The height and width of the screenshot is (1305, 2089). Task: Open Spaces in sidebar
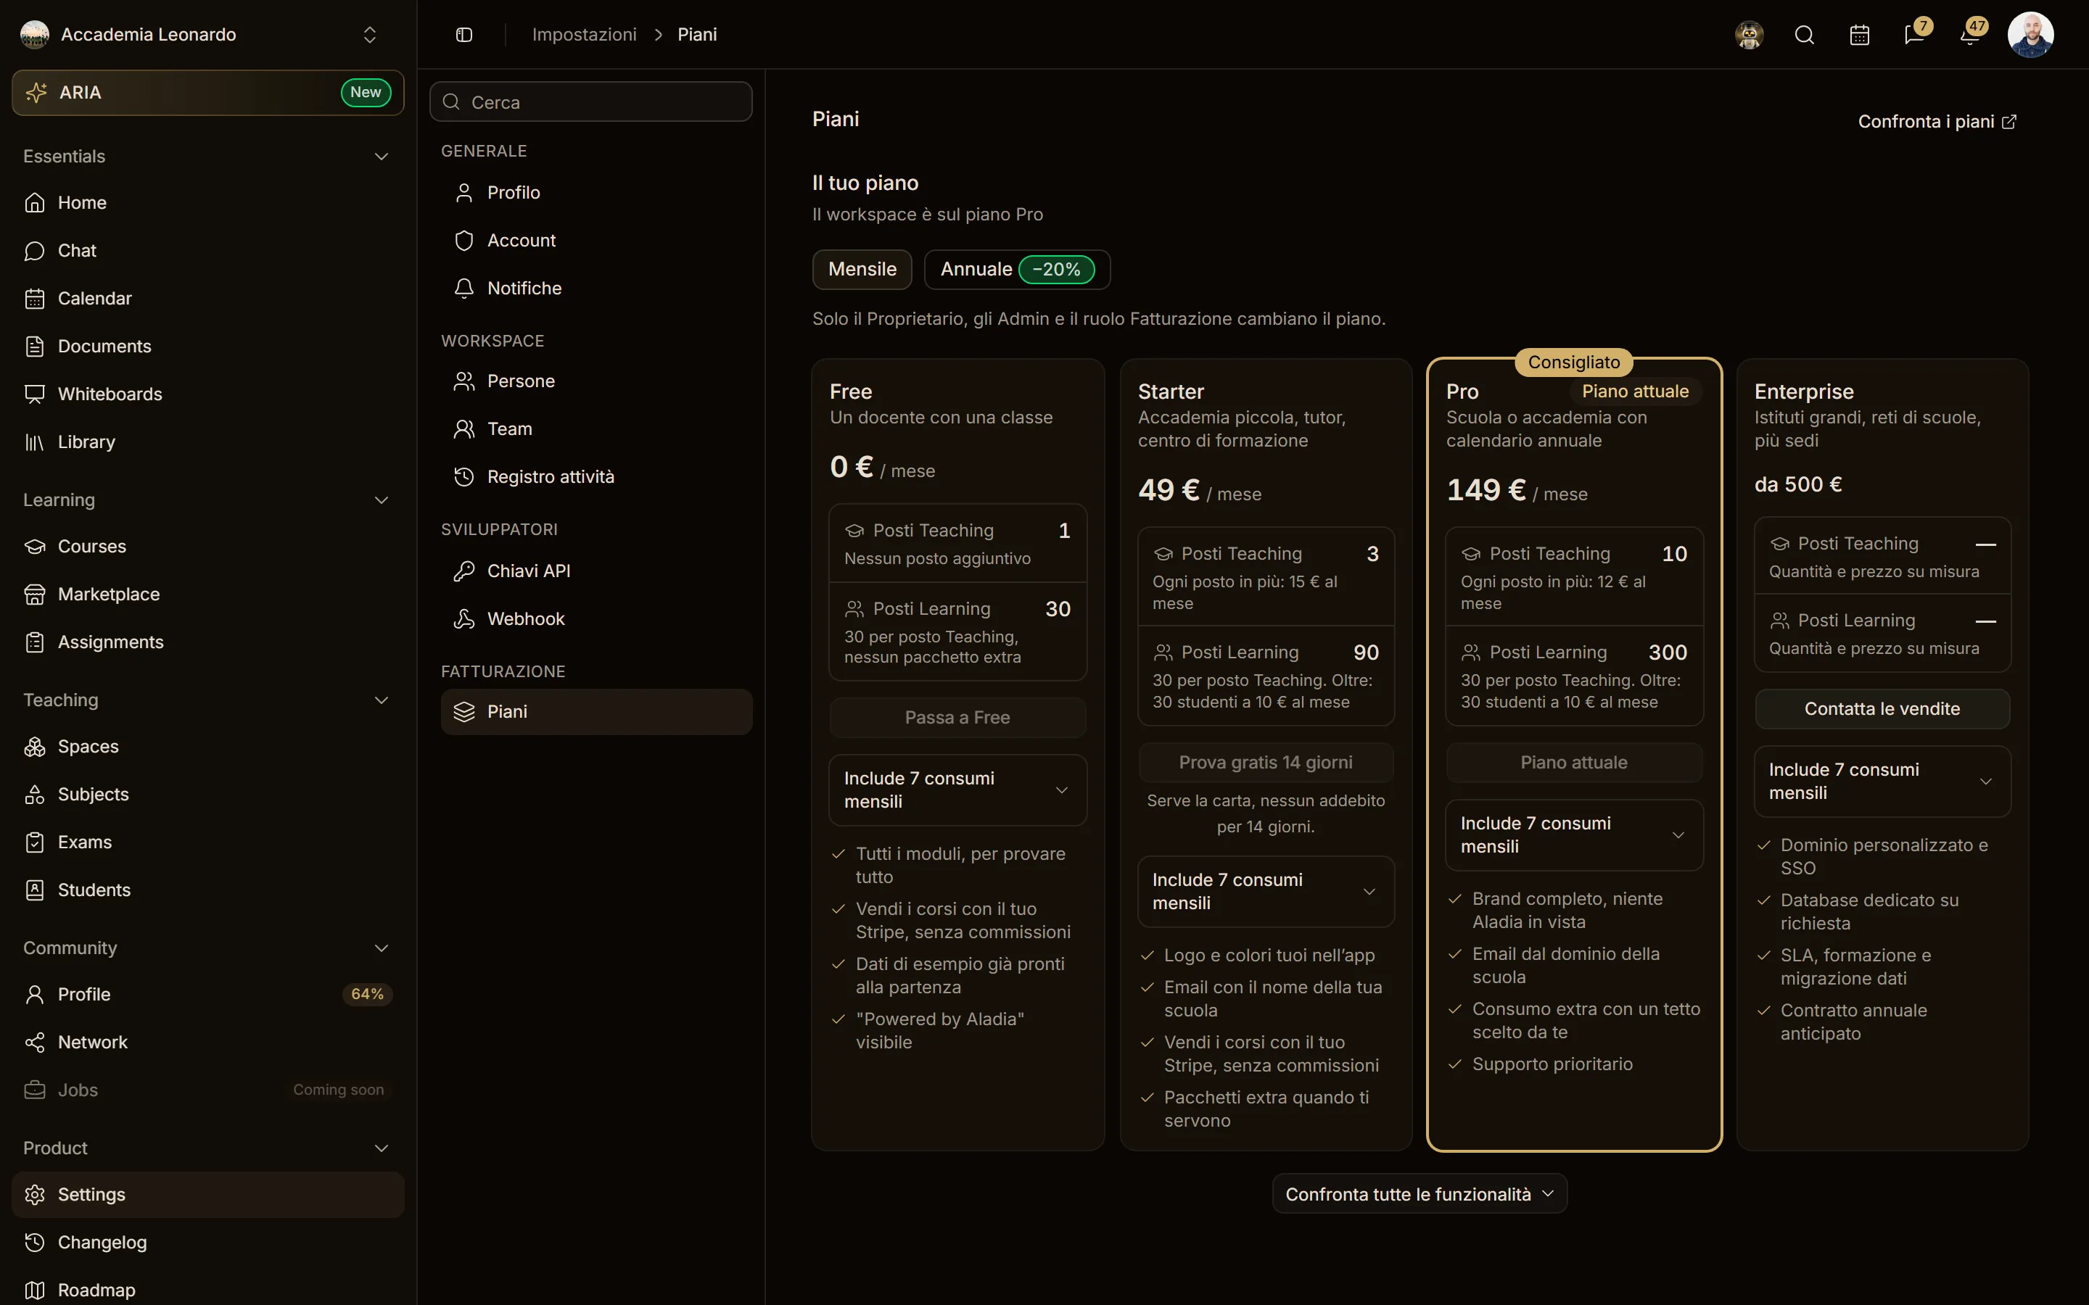(208, 747)
